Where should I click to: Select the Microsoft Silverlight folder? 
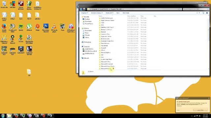(x=107, y=64)
